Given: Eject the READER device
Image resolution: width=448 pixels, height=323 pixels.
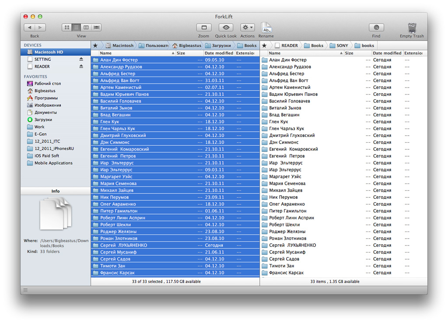Looking at the screenshot, I should (x=81, y=67).
